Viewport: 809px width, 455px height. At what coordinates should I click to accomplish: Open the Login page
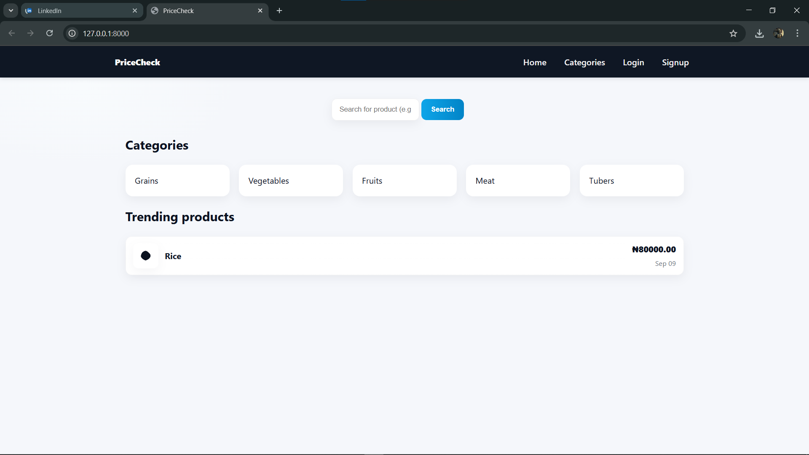click(x=633, y=62)
